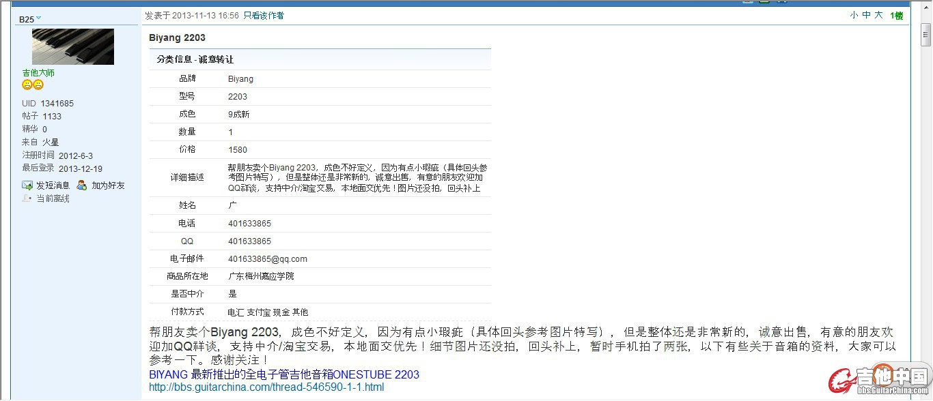This screenshot has width=933, height=401.
Task: Click the 商品所在地 label cell
Action: [187, 276]
